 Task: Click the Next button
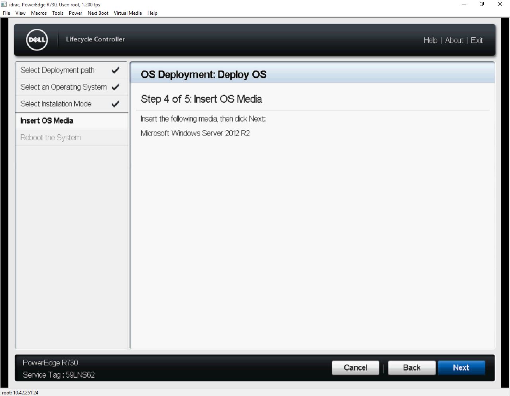pos(461,368)
